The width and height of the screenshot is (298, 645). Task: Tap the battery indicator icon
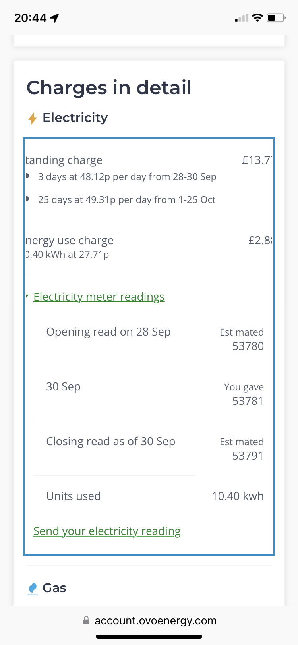[x=276, y=18]
